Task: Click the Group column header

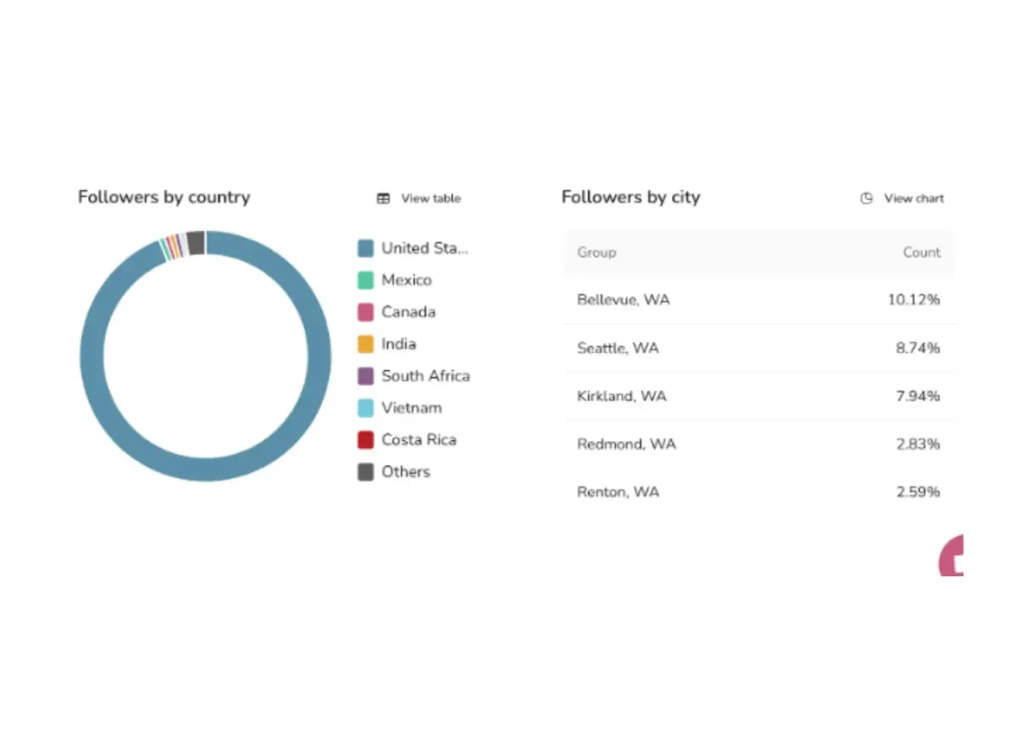Action: click(596, 253)
